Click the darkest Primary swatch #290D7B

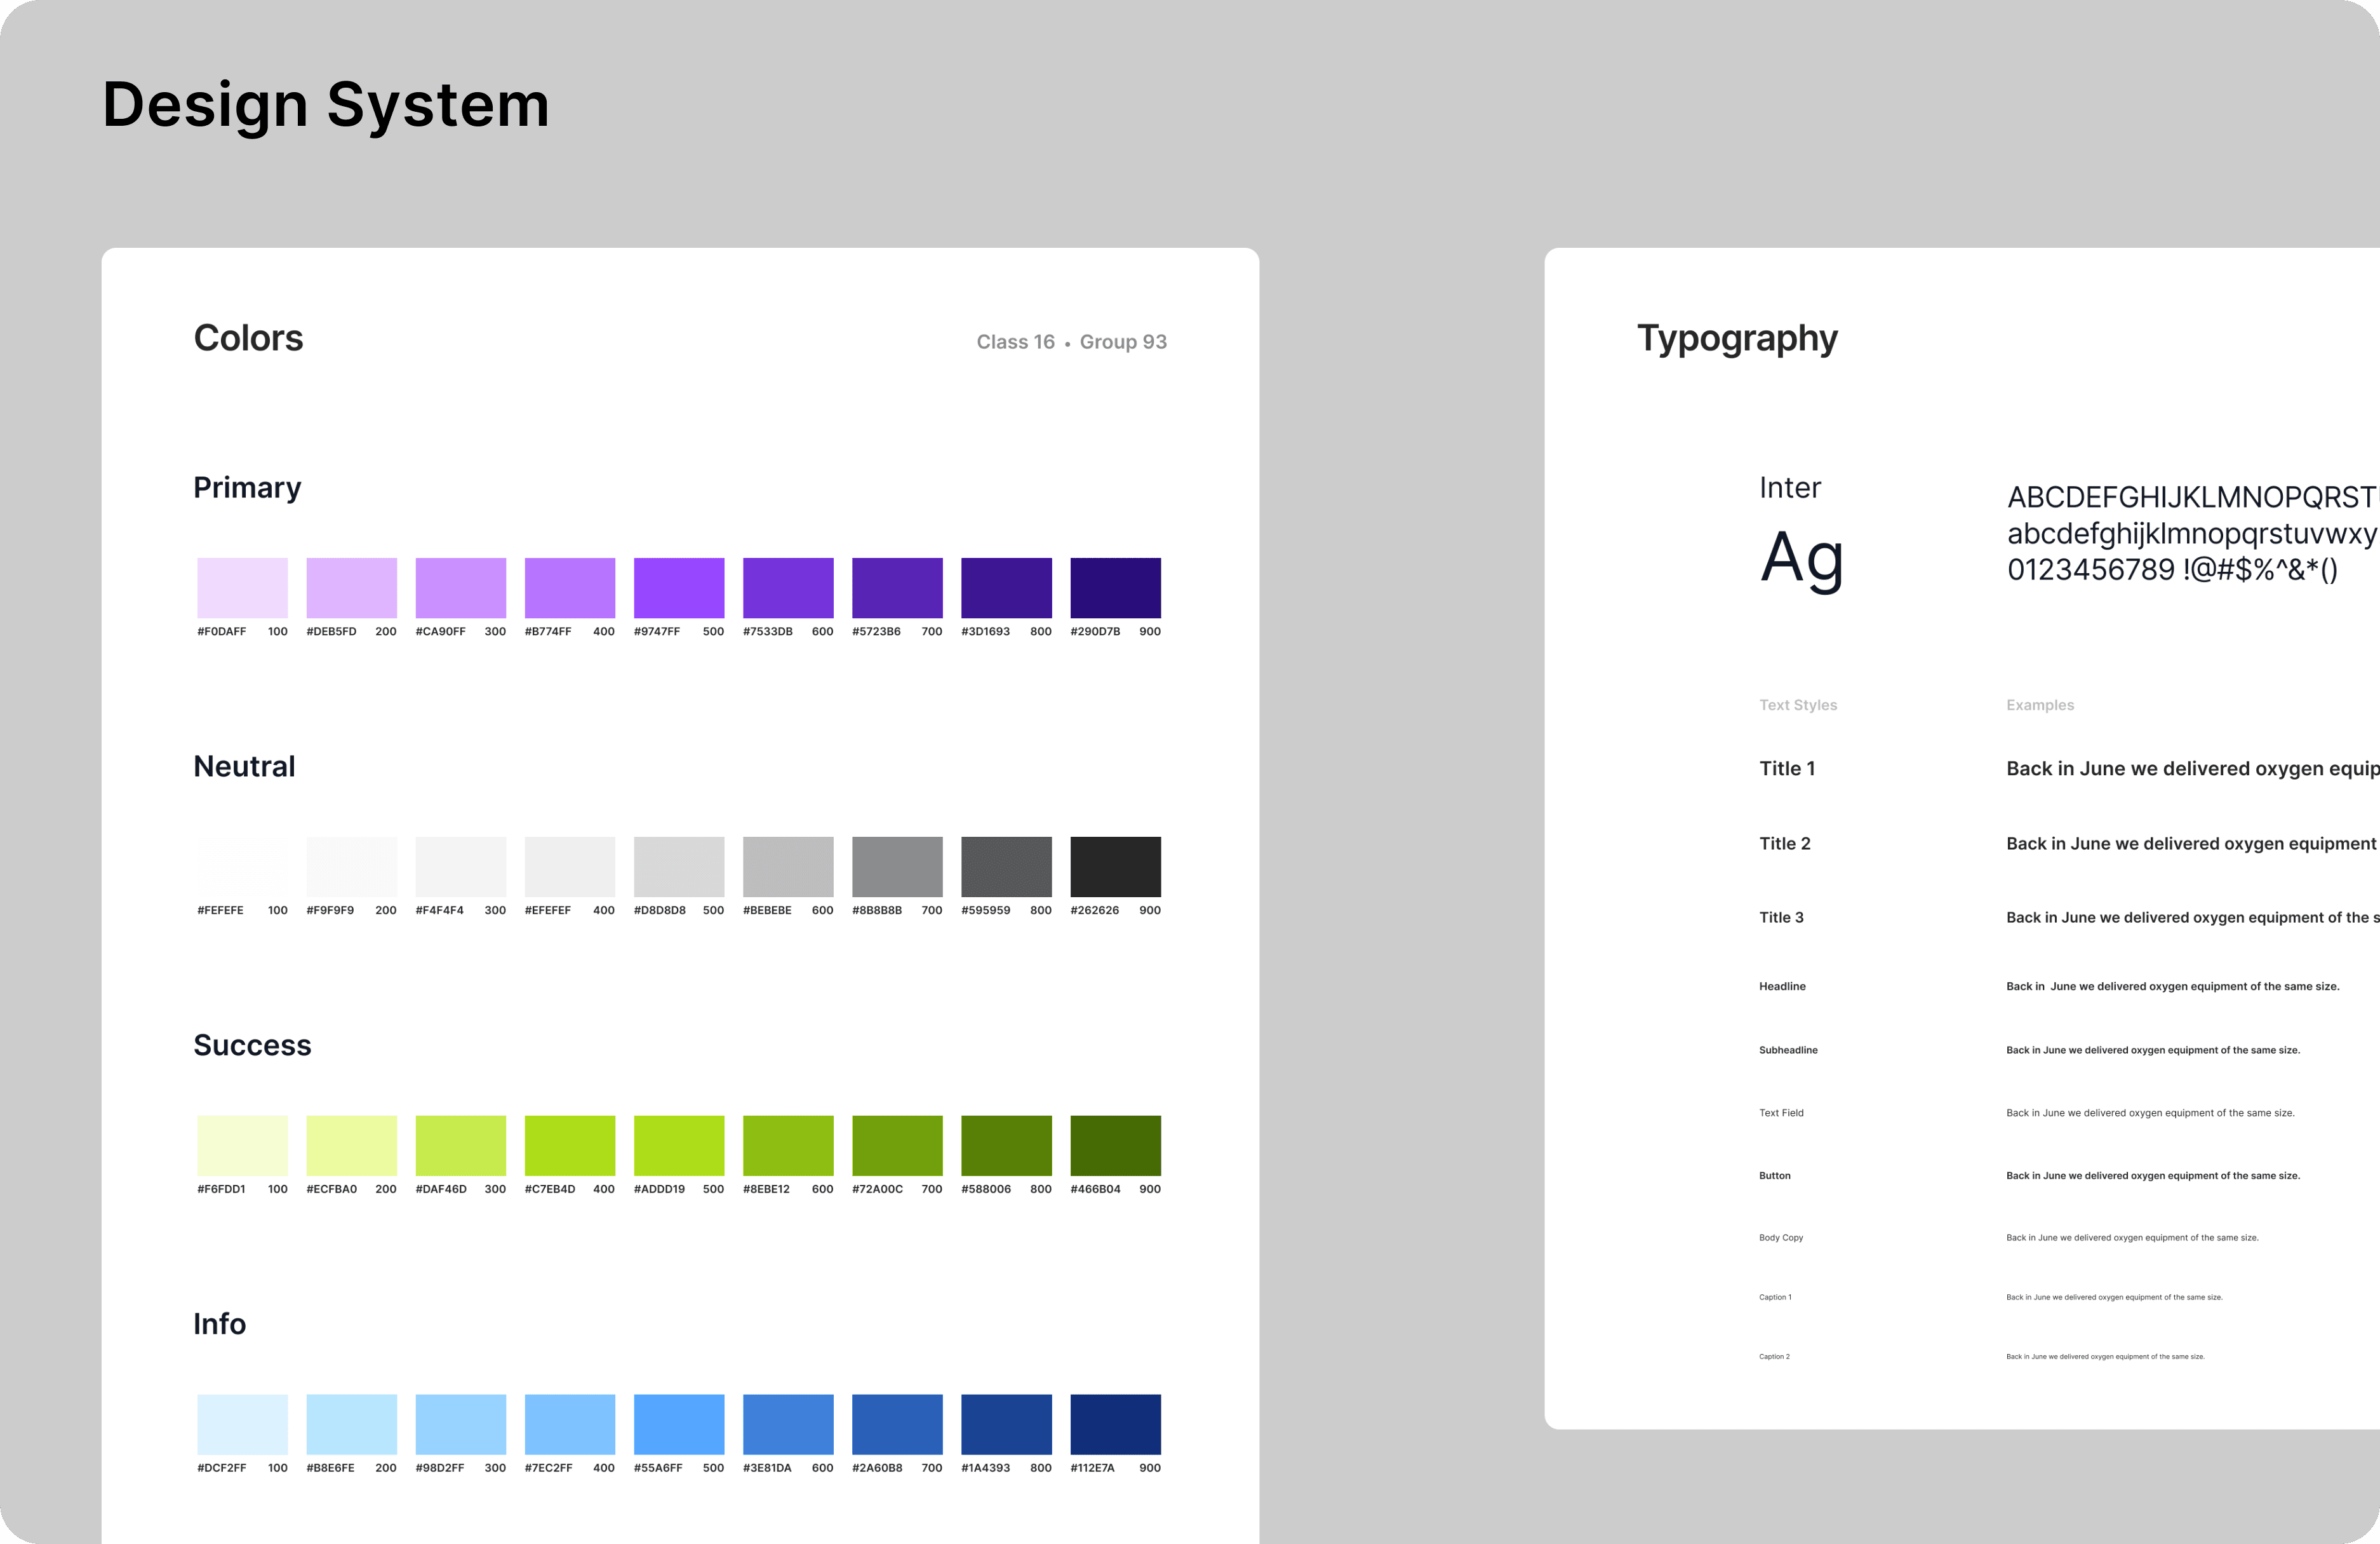pyautogui.click(x=1115, y=587)
